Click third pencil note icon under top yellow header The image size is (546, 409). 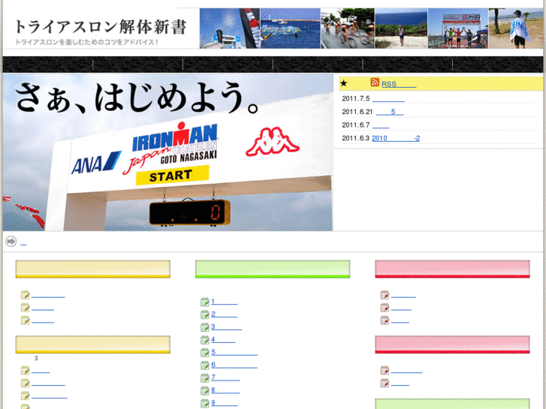coord(25,320)
